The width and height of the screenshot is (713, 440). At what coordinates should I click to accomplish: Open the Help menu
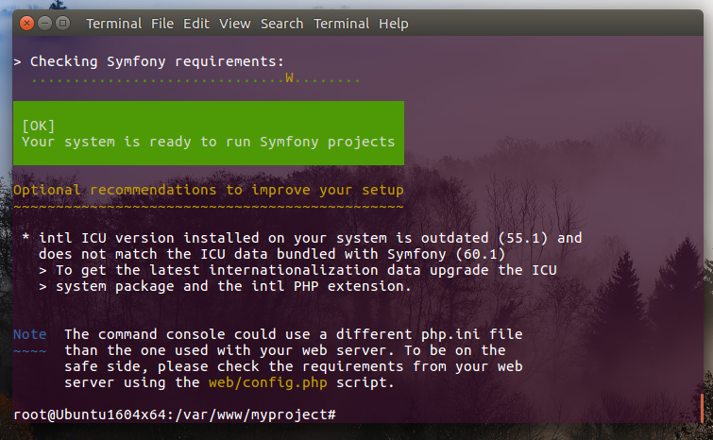[394, 24]
